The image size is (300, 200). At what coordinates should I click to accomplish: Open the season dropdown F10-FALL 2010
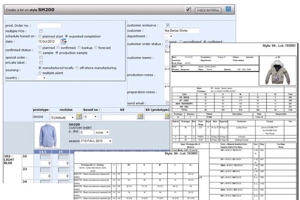click(x=96, y=141)
